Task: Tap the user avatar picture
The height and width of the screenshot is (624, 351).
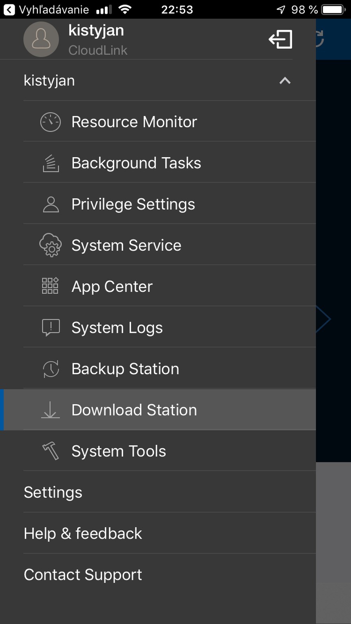Action: (x=41, y=39)
